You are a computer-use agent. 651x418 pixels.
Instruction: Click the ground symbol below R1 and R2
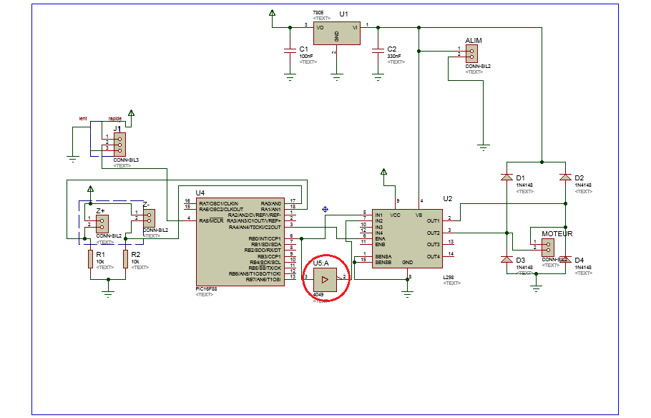(108, 294)
